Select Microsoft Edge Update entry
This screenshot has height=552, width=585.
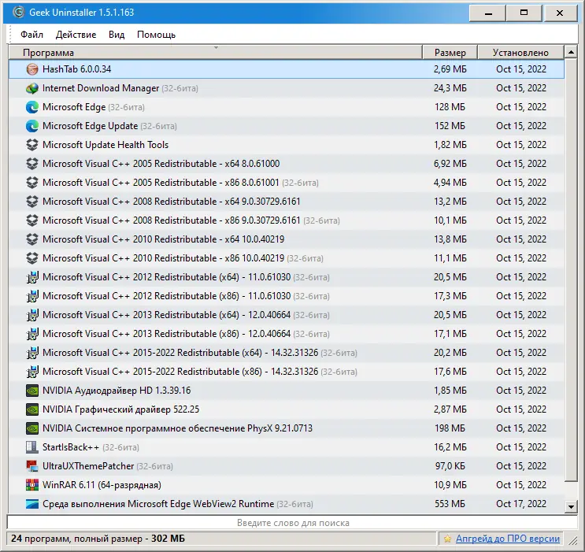(x=287, y=126)
